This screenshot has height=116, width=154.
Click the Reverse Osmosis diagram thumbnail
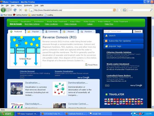coord(25,51)
